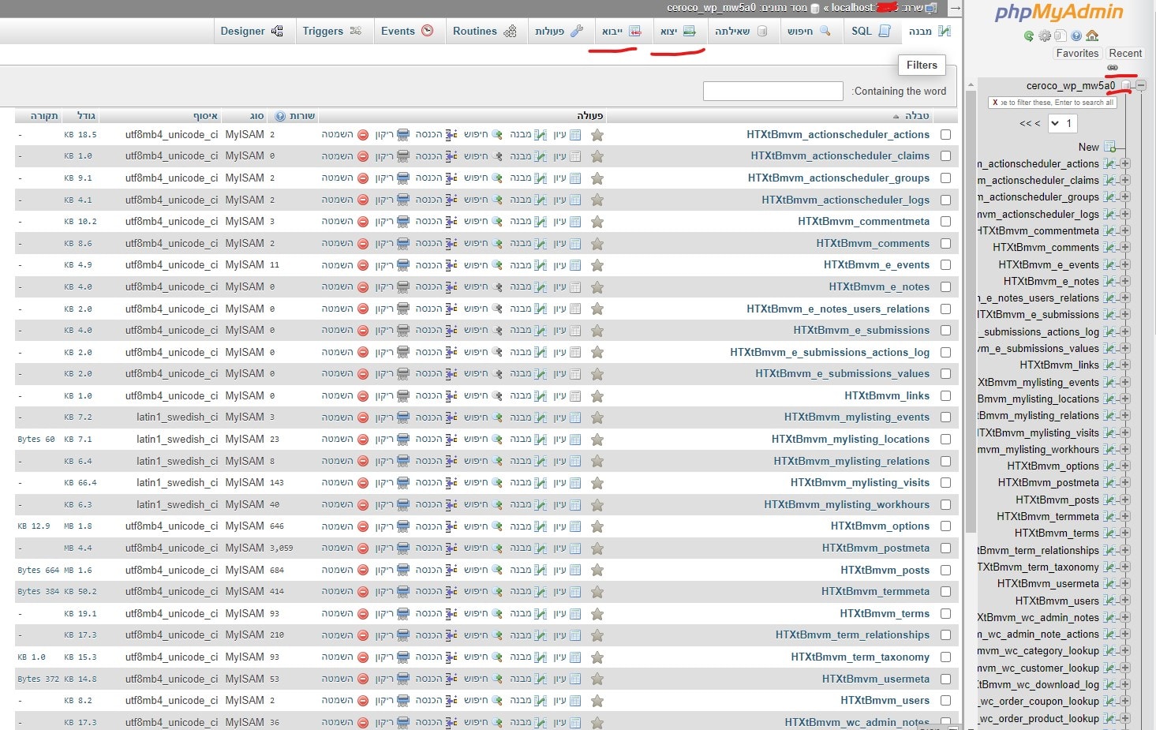Click the empty icon for HTXtBmvm_options row
Viewport: 1156px width, 730px height.
pos(403,526)
